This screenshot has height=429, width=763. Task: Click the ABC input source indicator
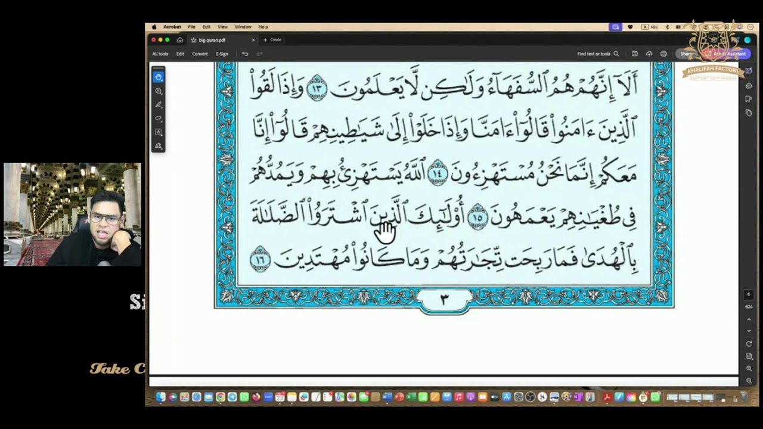pos(649,27)
